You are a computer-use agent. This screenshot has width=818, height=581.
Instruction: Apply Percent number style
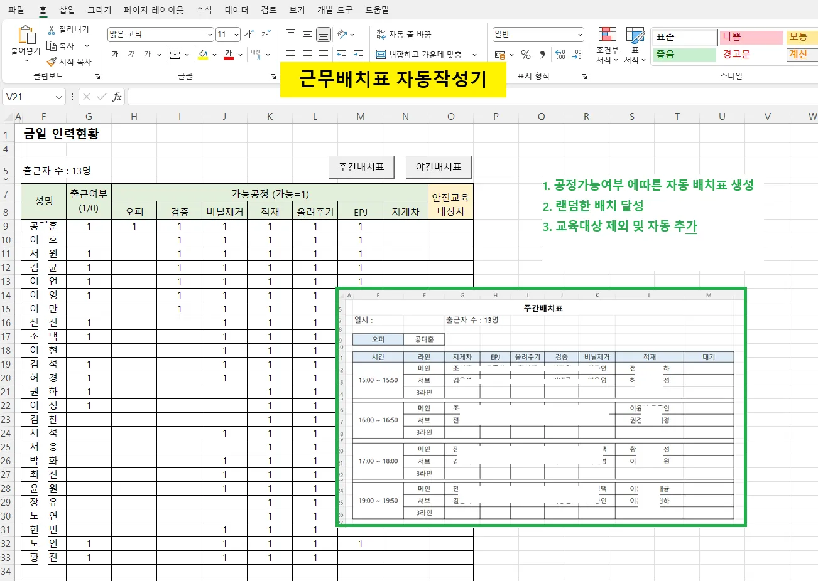[525, 55]
